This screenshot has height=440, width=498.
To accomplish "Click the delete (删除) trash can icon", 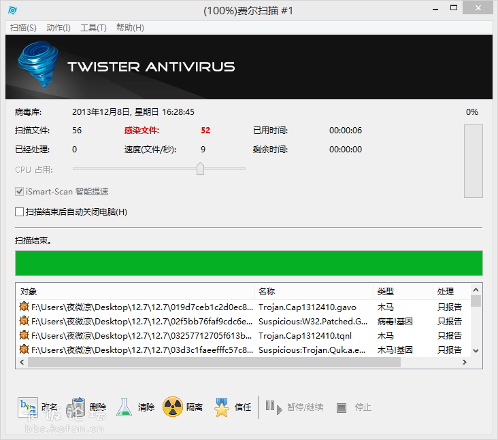I will 79,407.
